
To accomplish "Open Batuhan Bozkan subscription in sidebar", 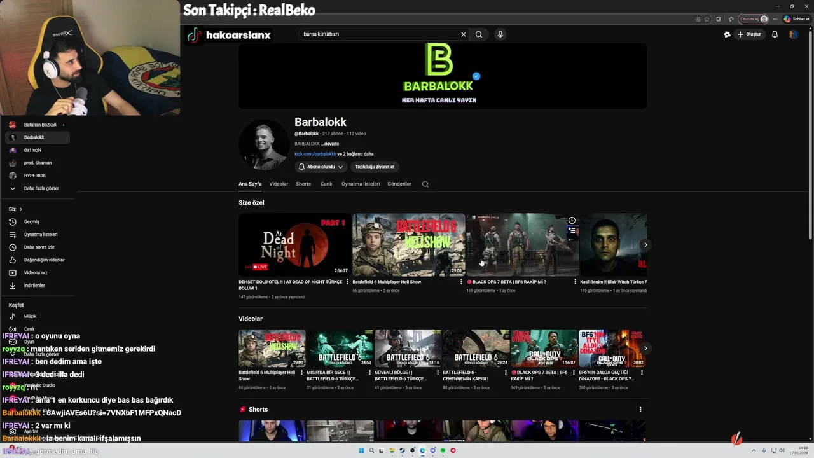I will pos(37,125).
